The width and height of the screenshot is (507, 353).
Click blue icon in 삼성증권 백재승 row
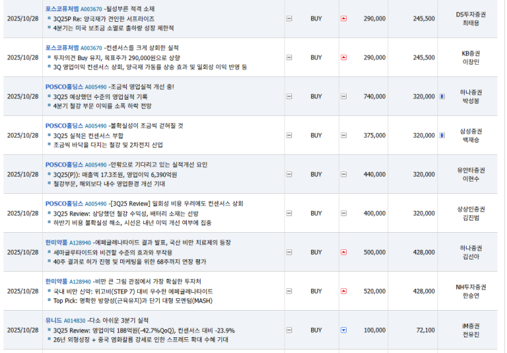click(x=441, y=135)
